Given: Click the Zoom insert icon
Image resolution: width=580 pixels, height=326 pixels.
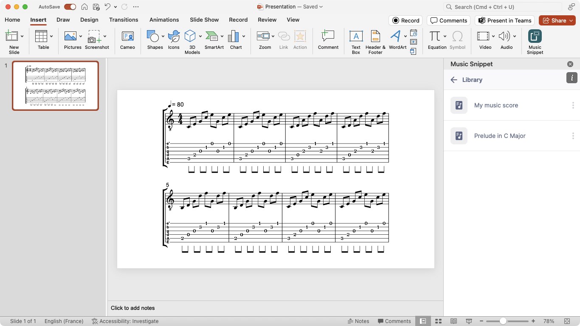Looking at the screenshot, I should pos(264,41).
